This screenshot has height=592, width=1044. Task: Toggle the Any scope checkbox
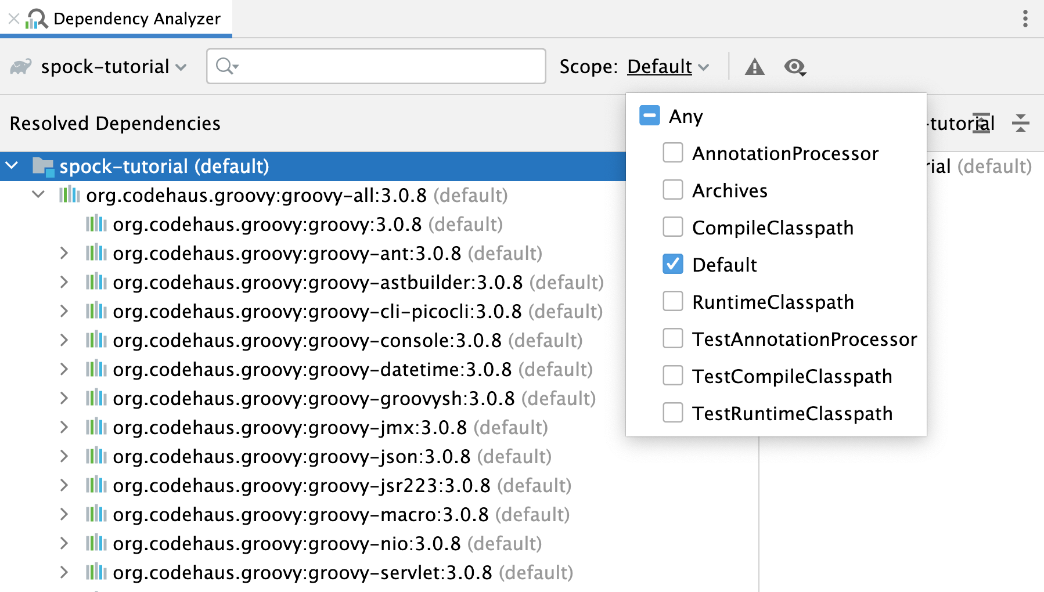[x=649, y=115]
